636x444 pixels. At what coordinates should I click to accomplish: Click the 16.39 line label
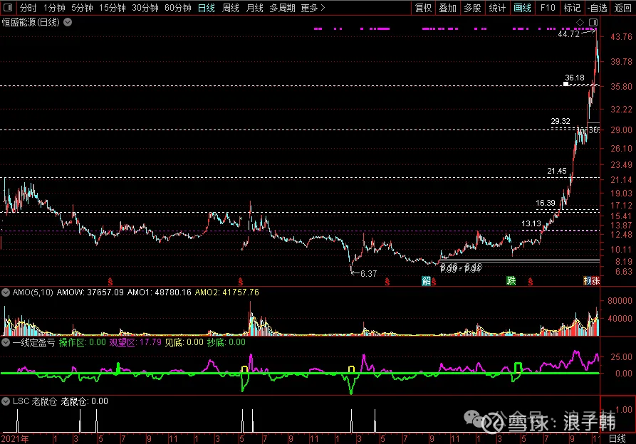[x=545, y=203]
